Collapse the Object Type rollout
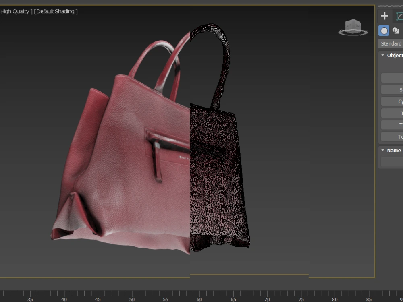Screen dimensions: 403x302 click(382, 55)
